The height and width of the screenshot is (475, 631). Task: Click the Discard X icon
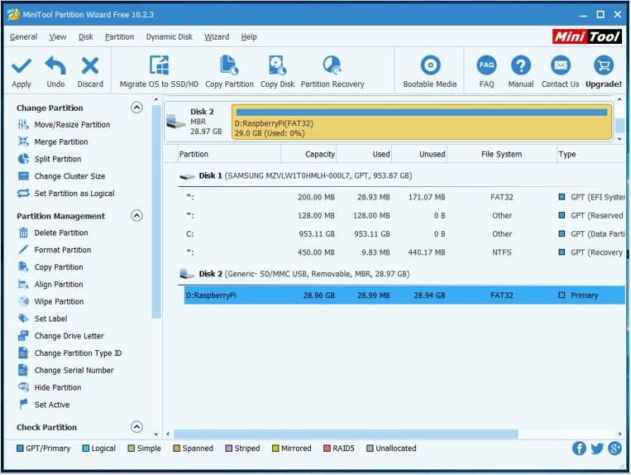pos(90,65)
